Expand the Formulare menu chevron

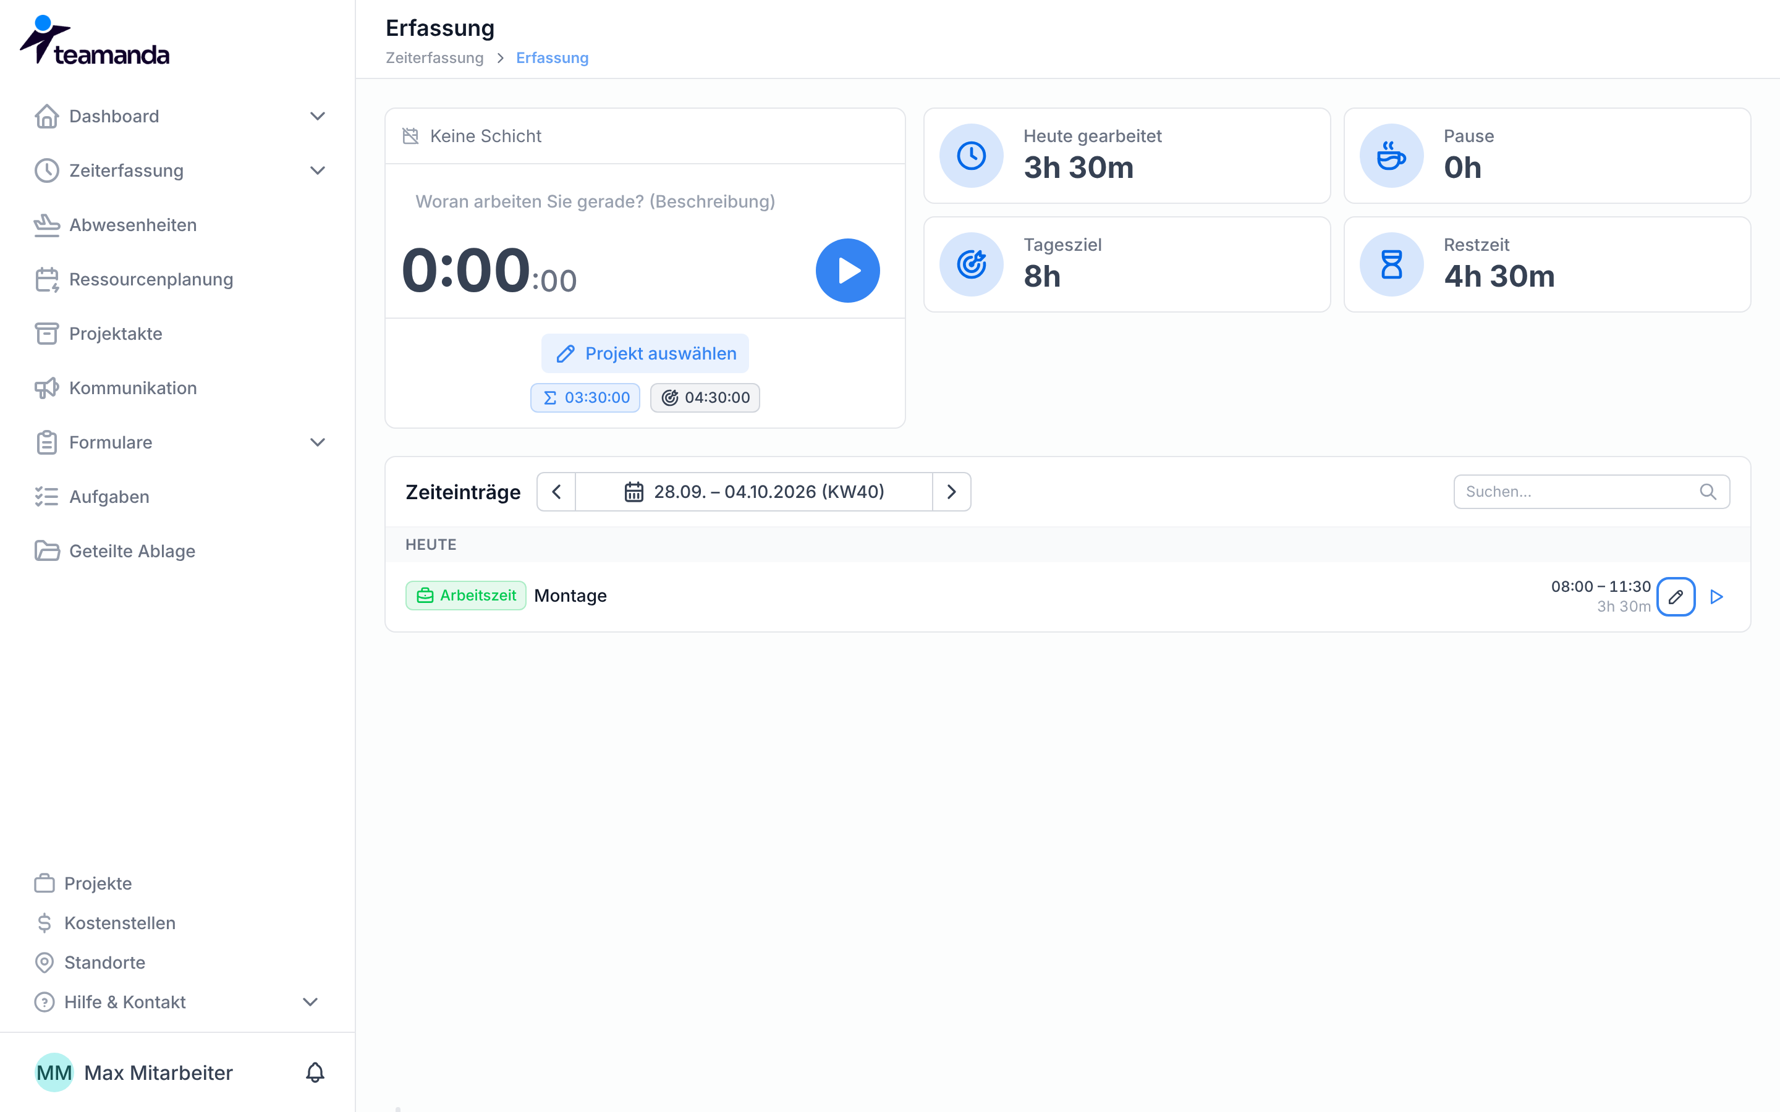pyautogui.click(x=318, y=442)
